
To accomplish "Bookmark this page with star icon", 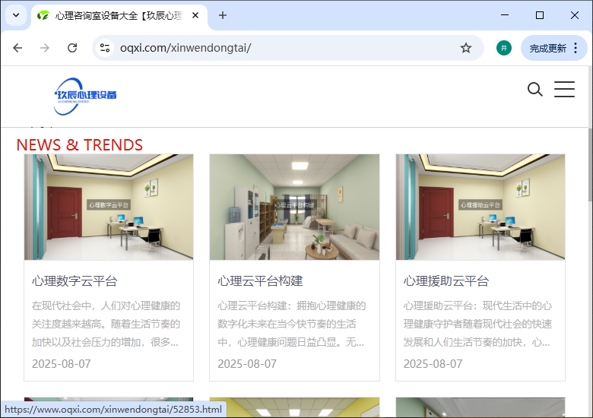I will 465,48.
